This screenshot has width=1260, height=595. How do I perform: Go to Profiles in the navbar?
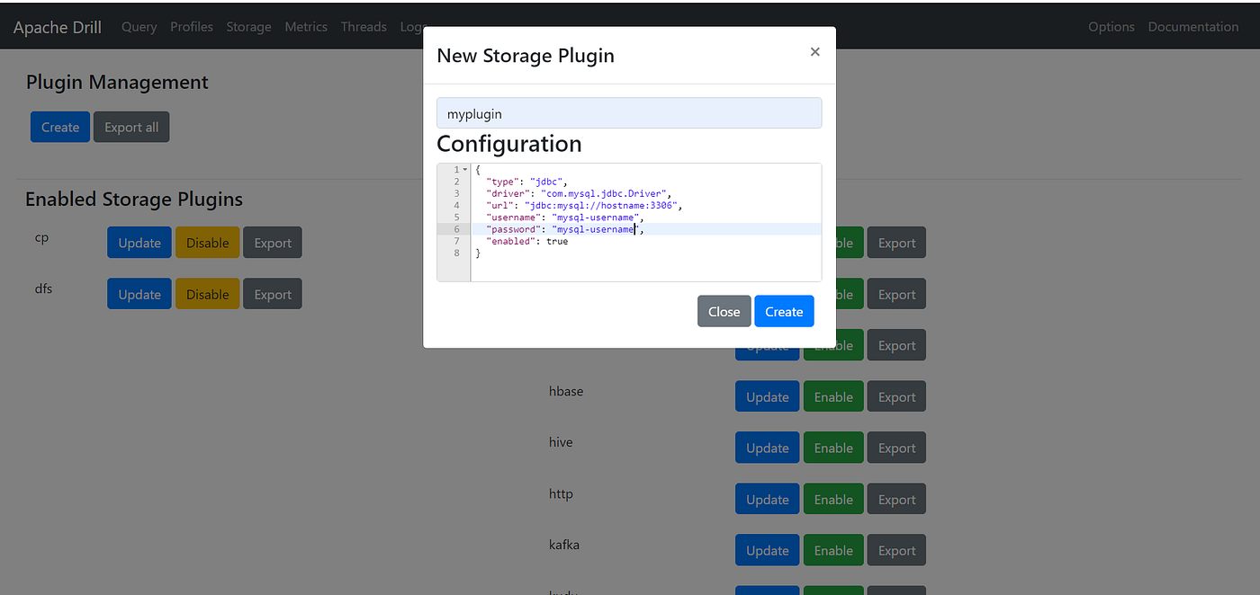(192, 27)
